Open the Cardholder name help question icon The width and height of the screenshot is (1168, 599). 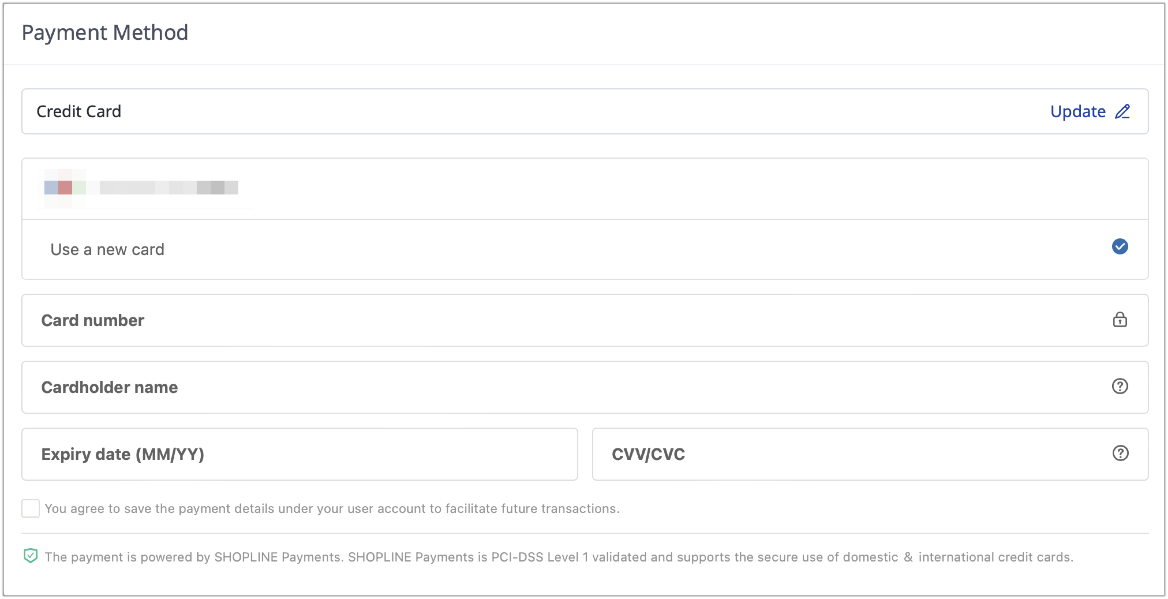pos(1120,386)
